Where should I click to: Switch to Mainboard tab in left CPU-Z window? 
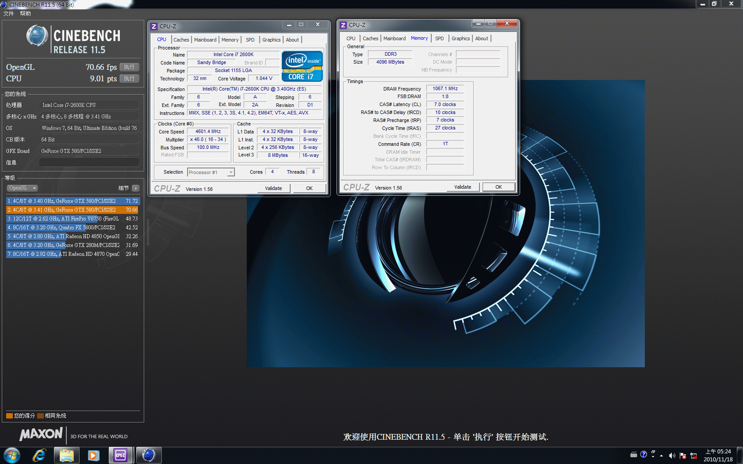[205, 40]
